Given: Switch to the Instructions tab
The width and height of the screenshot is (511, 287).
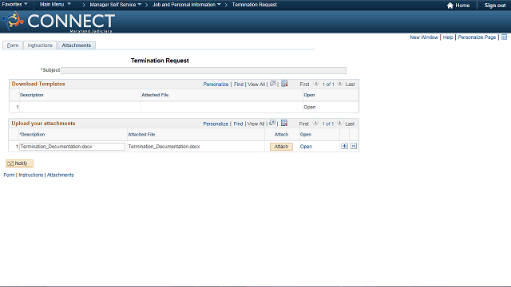Looking at the screenshot, I should (x=40, y=45).
